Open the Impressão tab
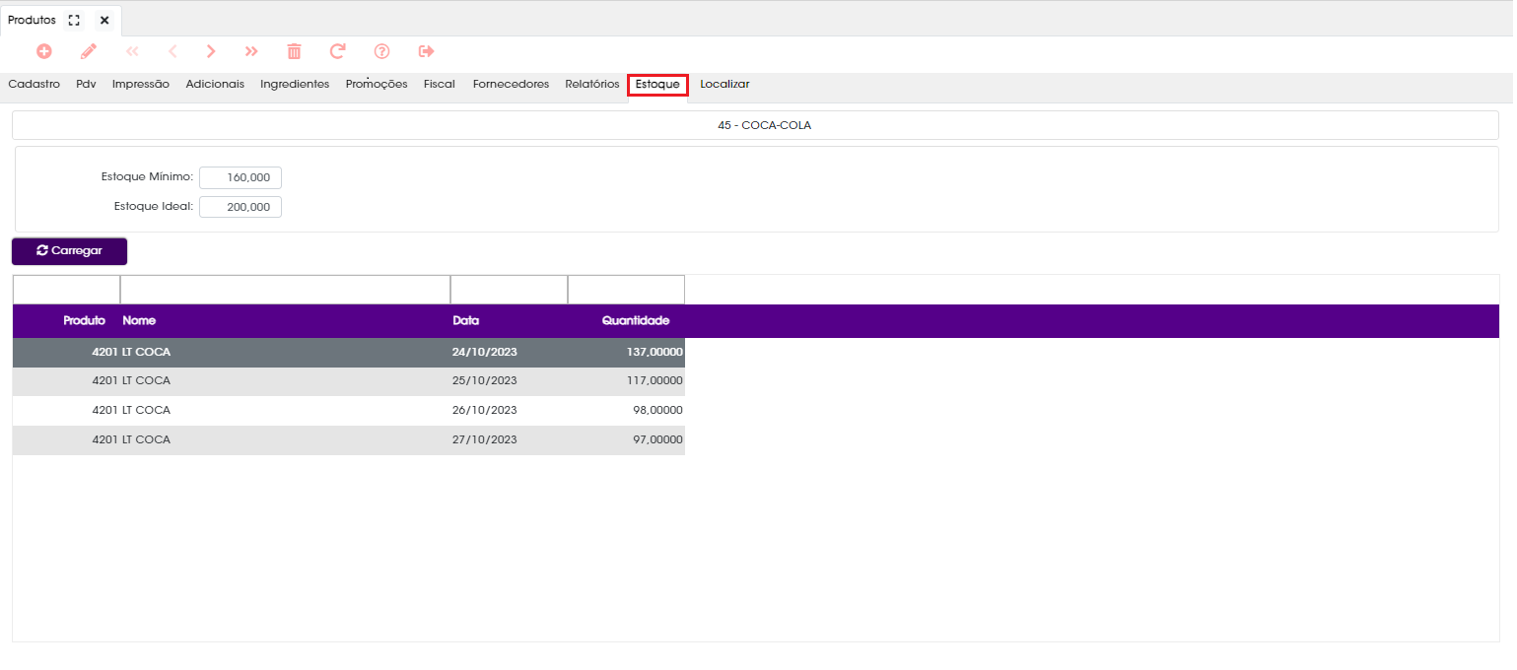This screenshot has height=670, width=1517. (141, 85)
